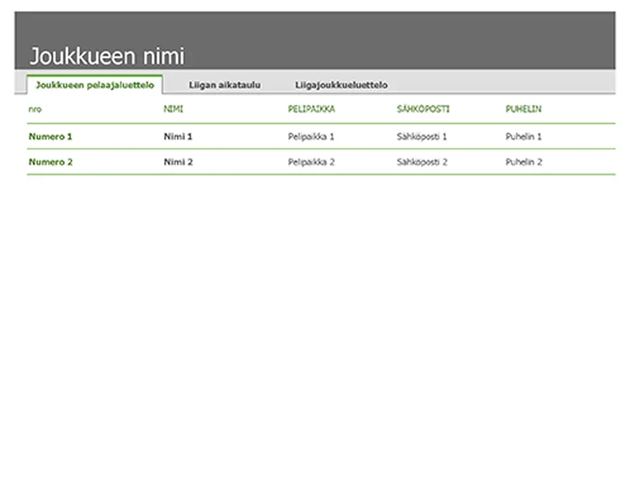Select the Nimi 1 cell
Screen dimensions: 630x484
tap(178, 137)
